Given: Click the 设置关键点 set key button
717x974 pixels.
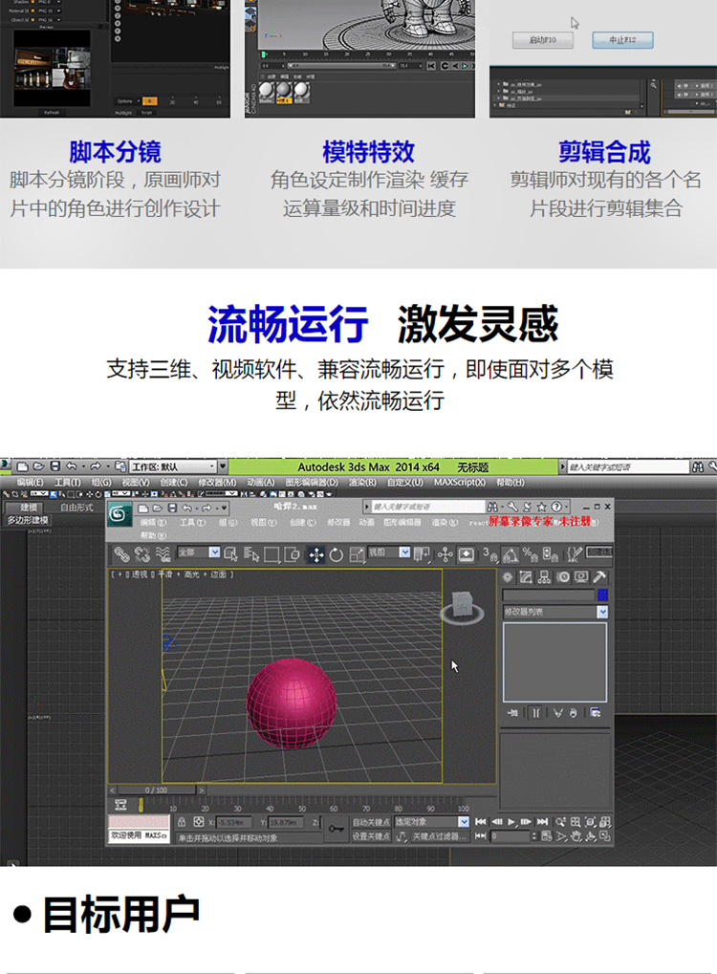Looking at the screenshot, I should (371, 836).
